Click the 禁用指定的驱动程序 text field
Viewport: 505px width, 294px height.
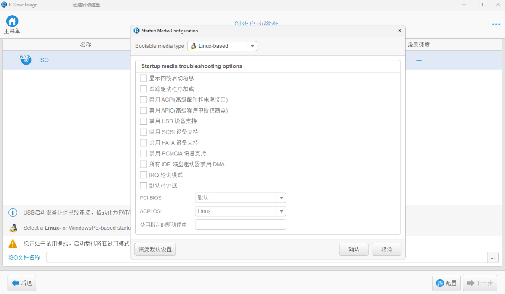click(240, 225)
